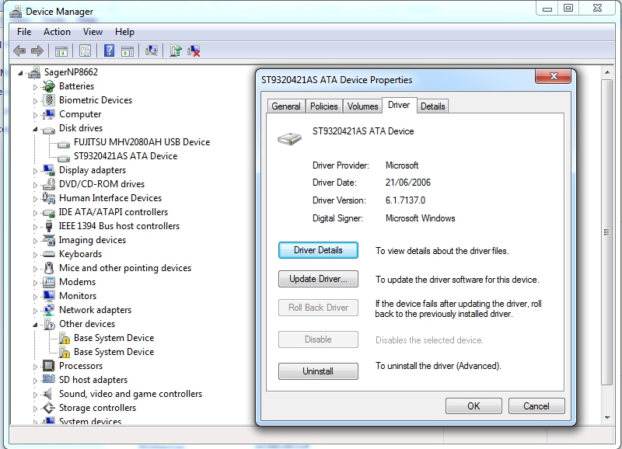Click the Keyboards icon

click(49, 254)
